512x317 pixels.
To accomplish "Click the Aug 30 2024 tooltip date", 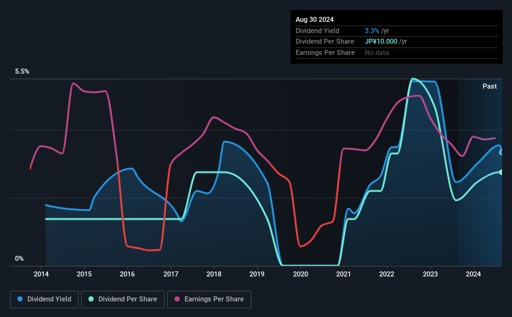I will click(314, 19).
